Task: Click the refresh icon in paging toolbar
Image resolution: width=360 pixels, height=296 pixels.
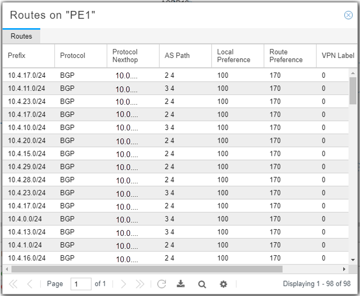Action: pyautogui.click(x=162, y=284)
